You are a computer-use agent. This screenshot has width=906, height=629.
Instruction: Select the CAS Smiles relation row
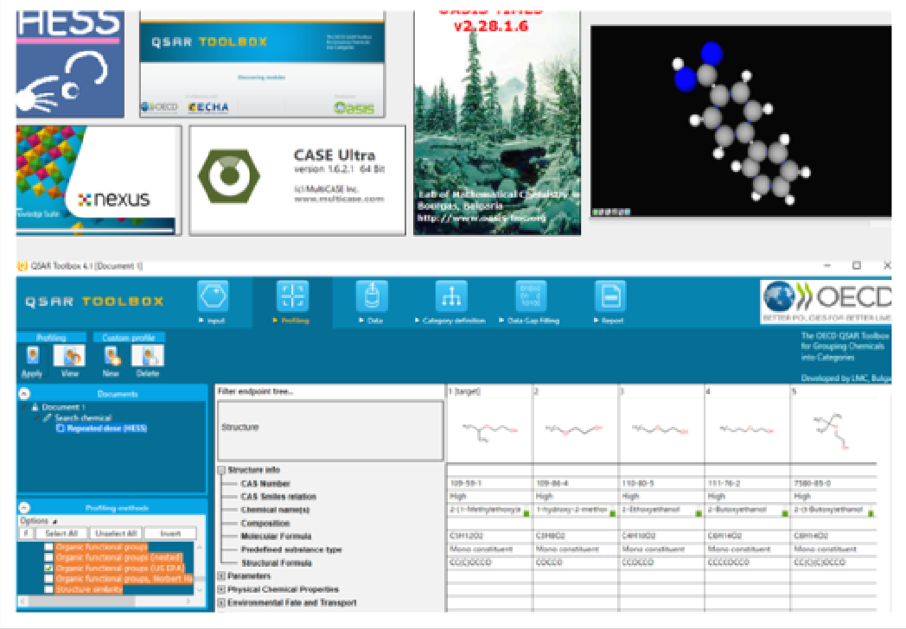click(x=278, y=497)
